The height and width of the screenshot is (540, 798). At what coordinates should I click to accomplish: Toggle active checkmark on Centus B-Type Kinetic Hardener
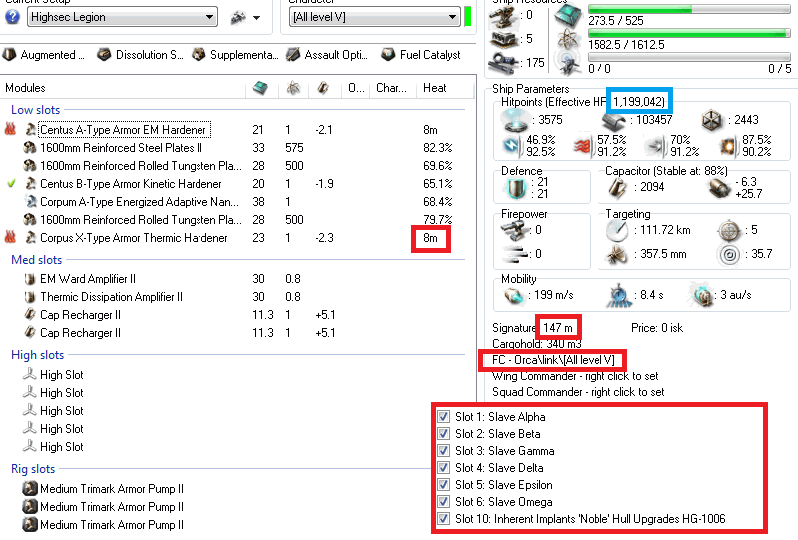[11, 183]
